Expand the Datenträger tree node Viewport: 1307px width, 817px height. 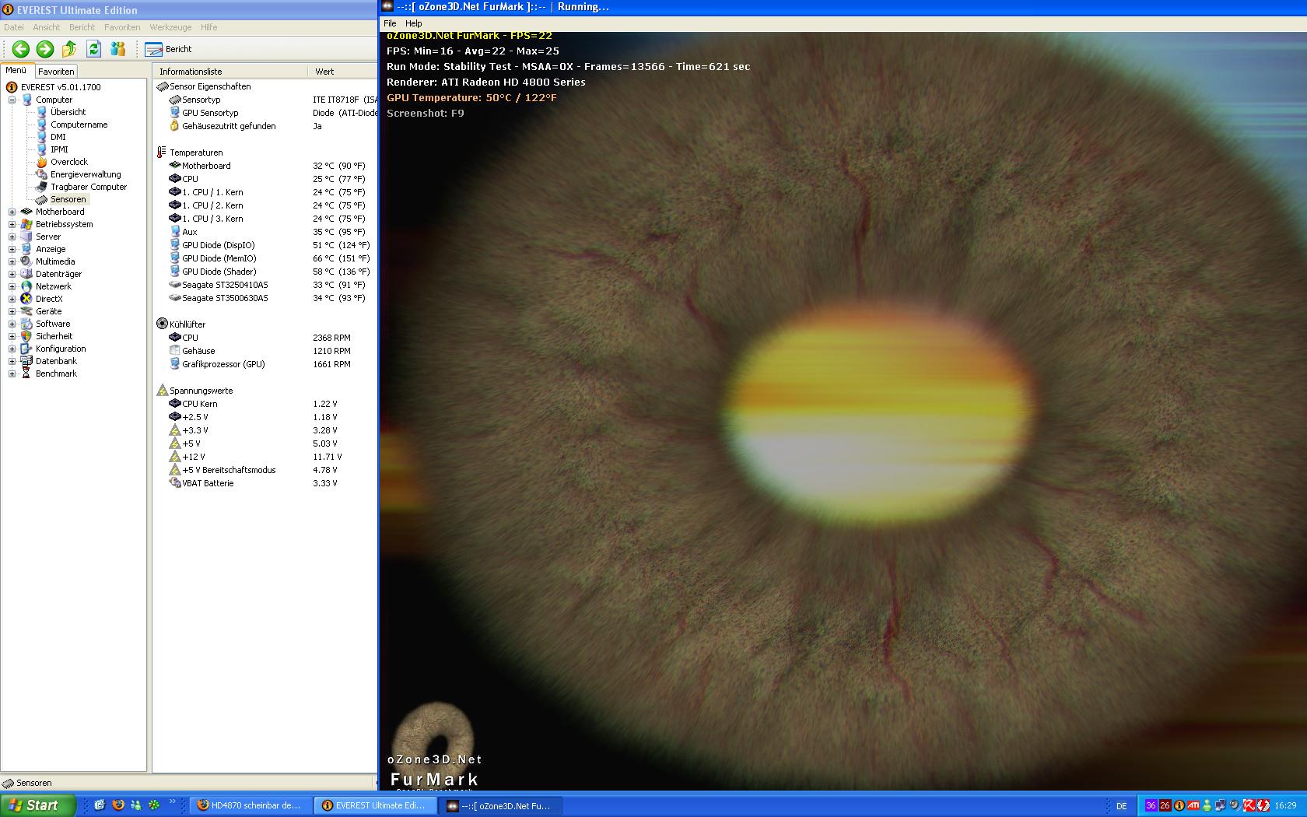tap(12, 274)
